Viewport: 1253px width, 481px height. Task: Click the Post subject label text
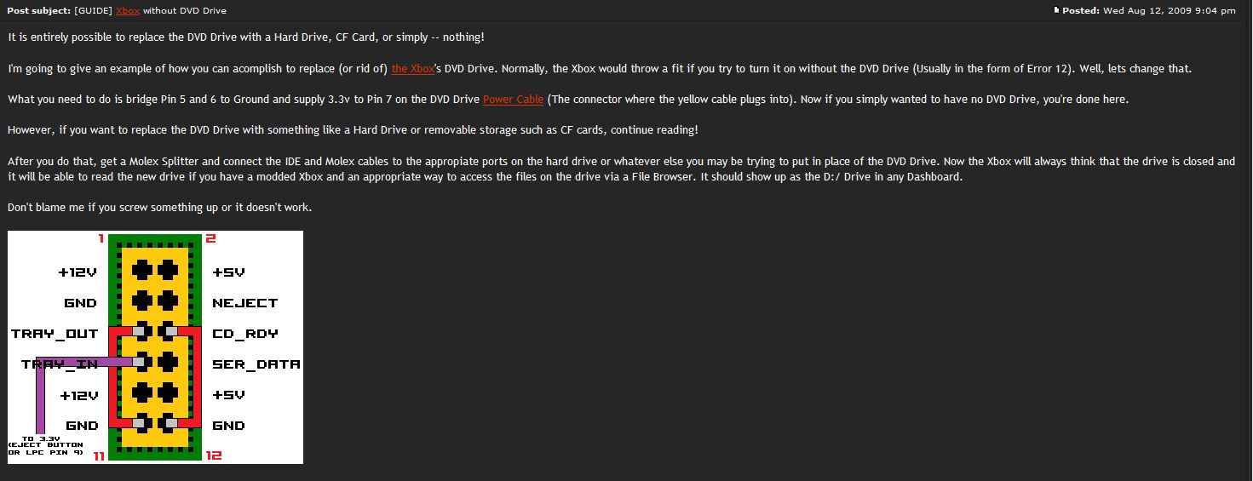(x=34, y=10)
